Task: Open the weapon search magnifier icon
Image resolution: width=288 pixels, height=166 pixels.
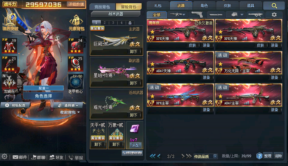Action: 274,6
